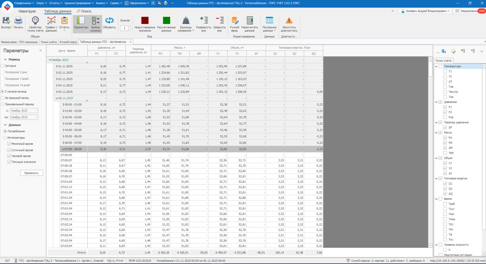Open Свойства точки учёта properties
The image size is (486, 264).
pos(35,21)
